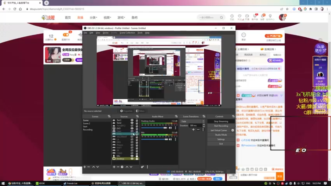Open scene transition three-dot properties menu

coord(203,129)
